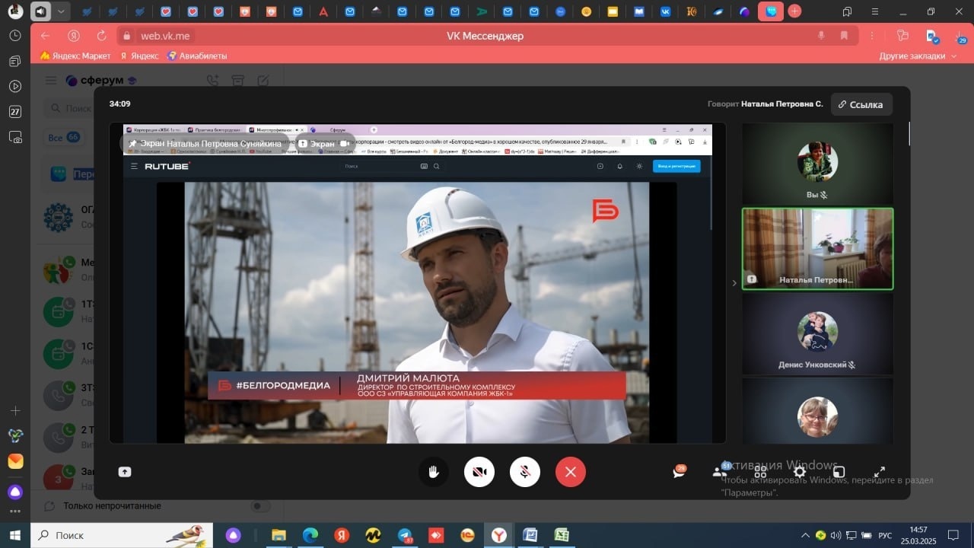Switch to the active VK Мессенджер tab
The width and height of the screenshot is (974, 548).
(x=771, y=11)
